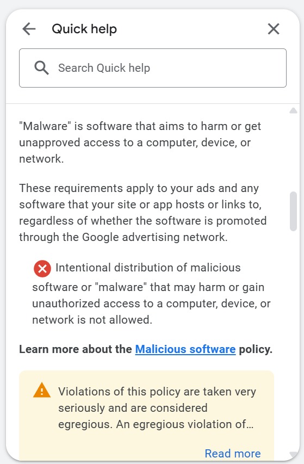This screenshot has width=304, height=464.
Task: Click the red X not-allowed icon
Action: click(x=42, y=268)
